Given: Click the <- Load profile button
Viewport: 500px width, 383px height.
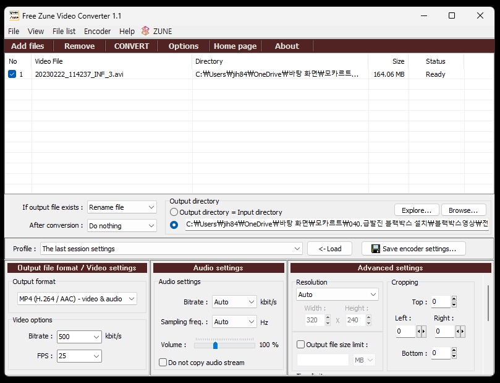Looking at the screenshot, I should point(329,249).
